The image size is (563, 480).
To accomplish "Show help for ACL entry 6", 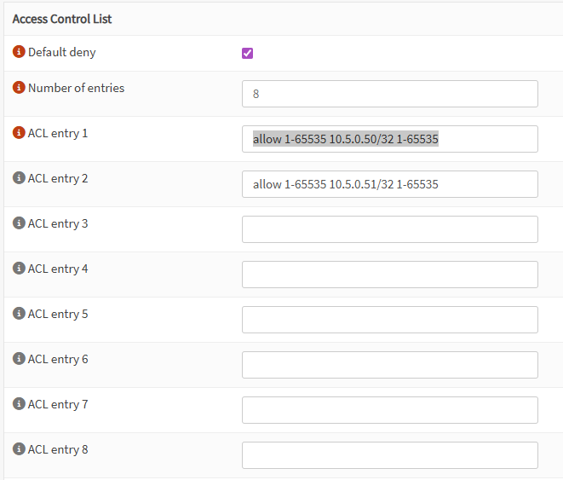I will [19, 359].
